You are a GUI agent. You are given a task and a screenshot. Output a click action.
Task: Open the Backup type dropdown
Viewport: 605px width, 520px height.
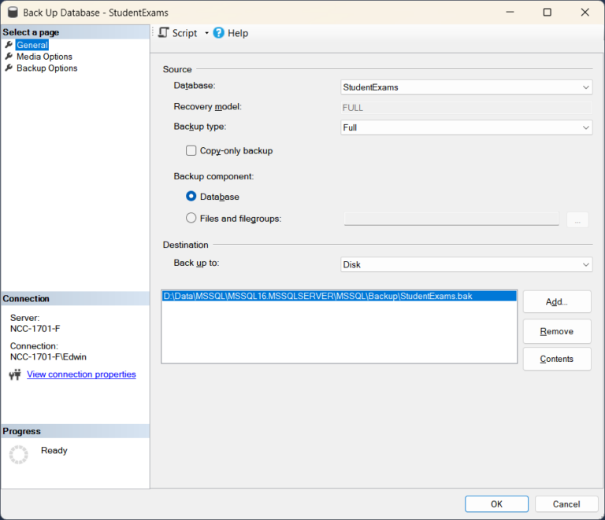pyautogui.click(x=466, y=127)
